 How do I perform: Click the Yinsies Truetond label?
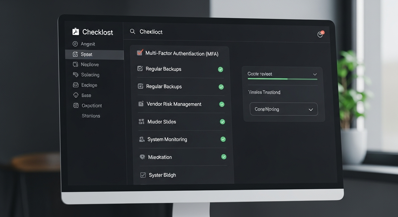pos(264,92)
